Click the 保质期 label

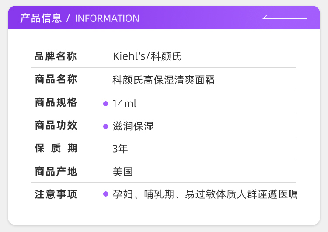pos(56,148)
